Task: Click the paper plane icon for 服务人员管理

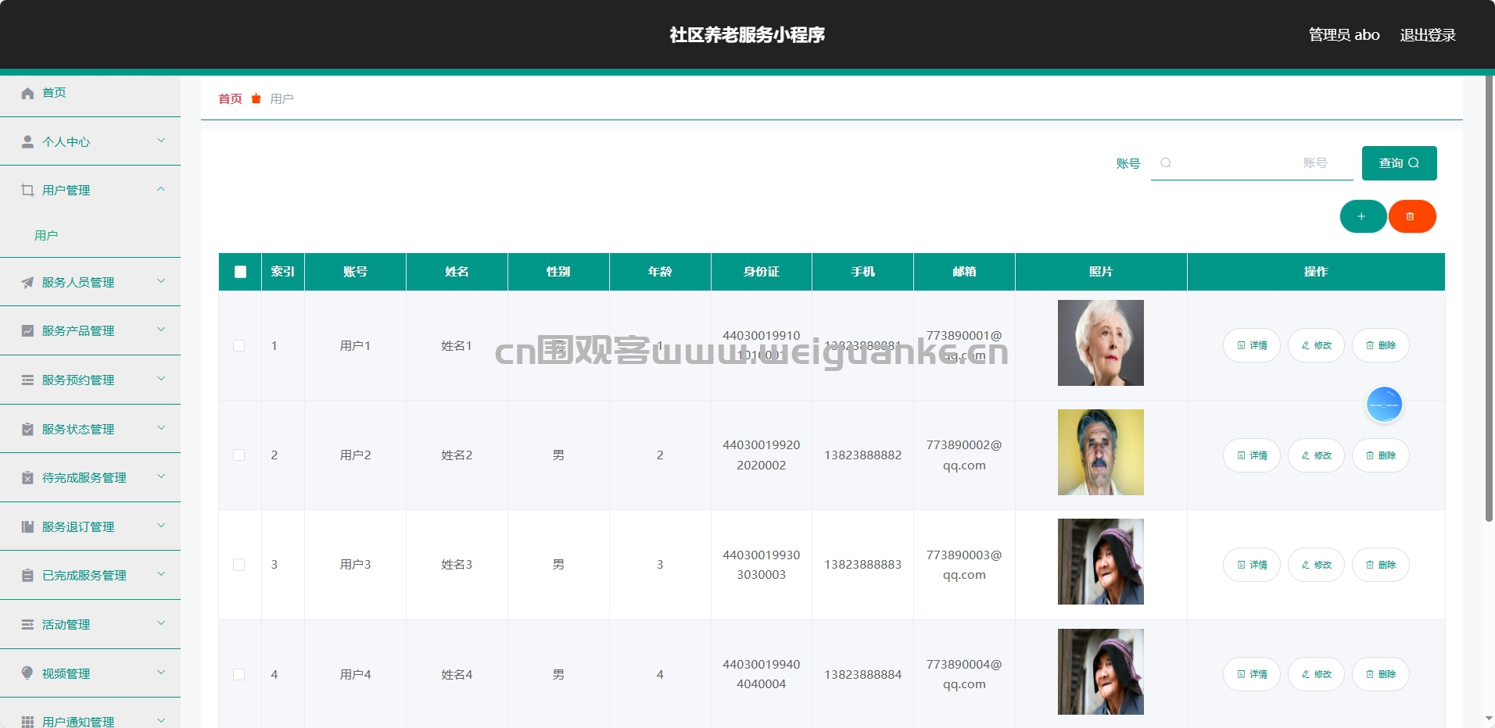Action: tap(27, 282)
